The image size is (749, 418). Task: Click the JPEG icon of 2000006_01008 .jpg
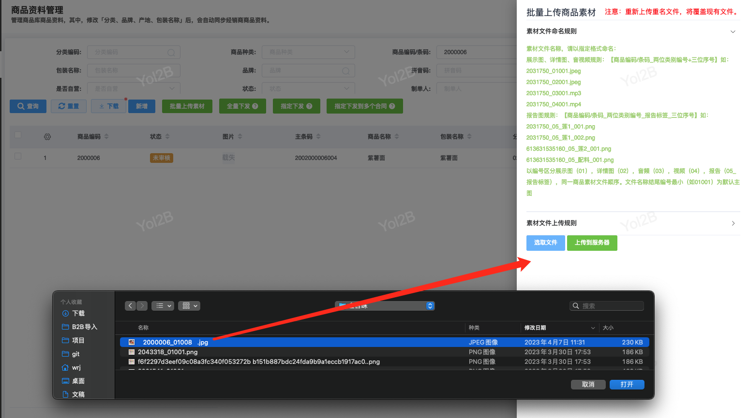click(x=132, y=342)
